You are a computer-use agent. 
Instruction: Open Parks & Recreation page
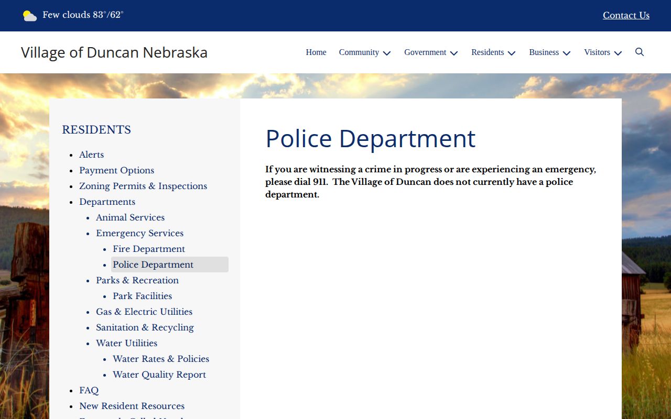click(x=137, y=280)
